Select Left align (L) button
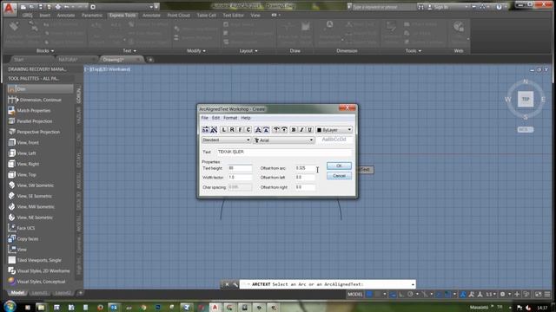Viewport: 556px width, 312px height. coord(224,130)
